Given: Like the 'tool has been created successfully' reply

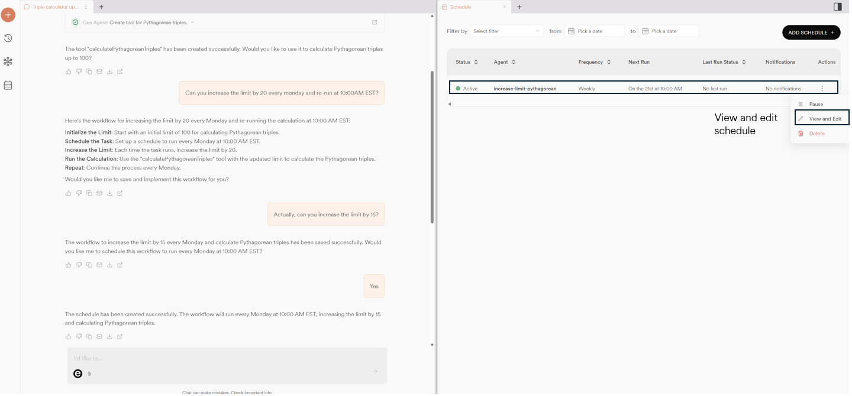Looking at the screenshot, I should click(x=69, y=72).
